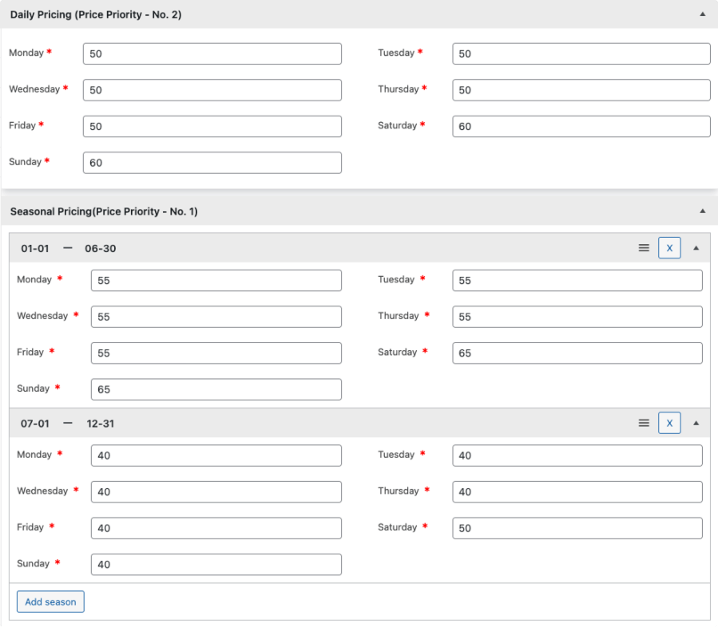Delete the 07-01 to 12-31 season
The height and width of the screenshot is (627, 718).
(x=669, y=423)
